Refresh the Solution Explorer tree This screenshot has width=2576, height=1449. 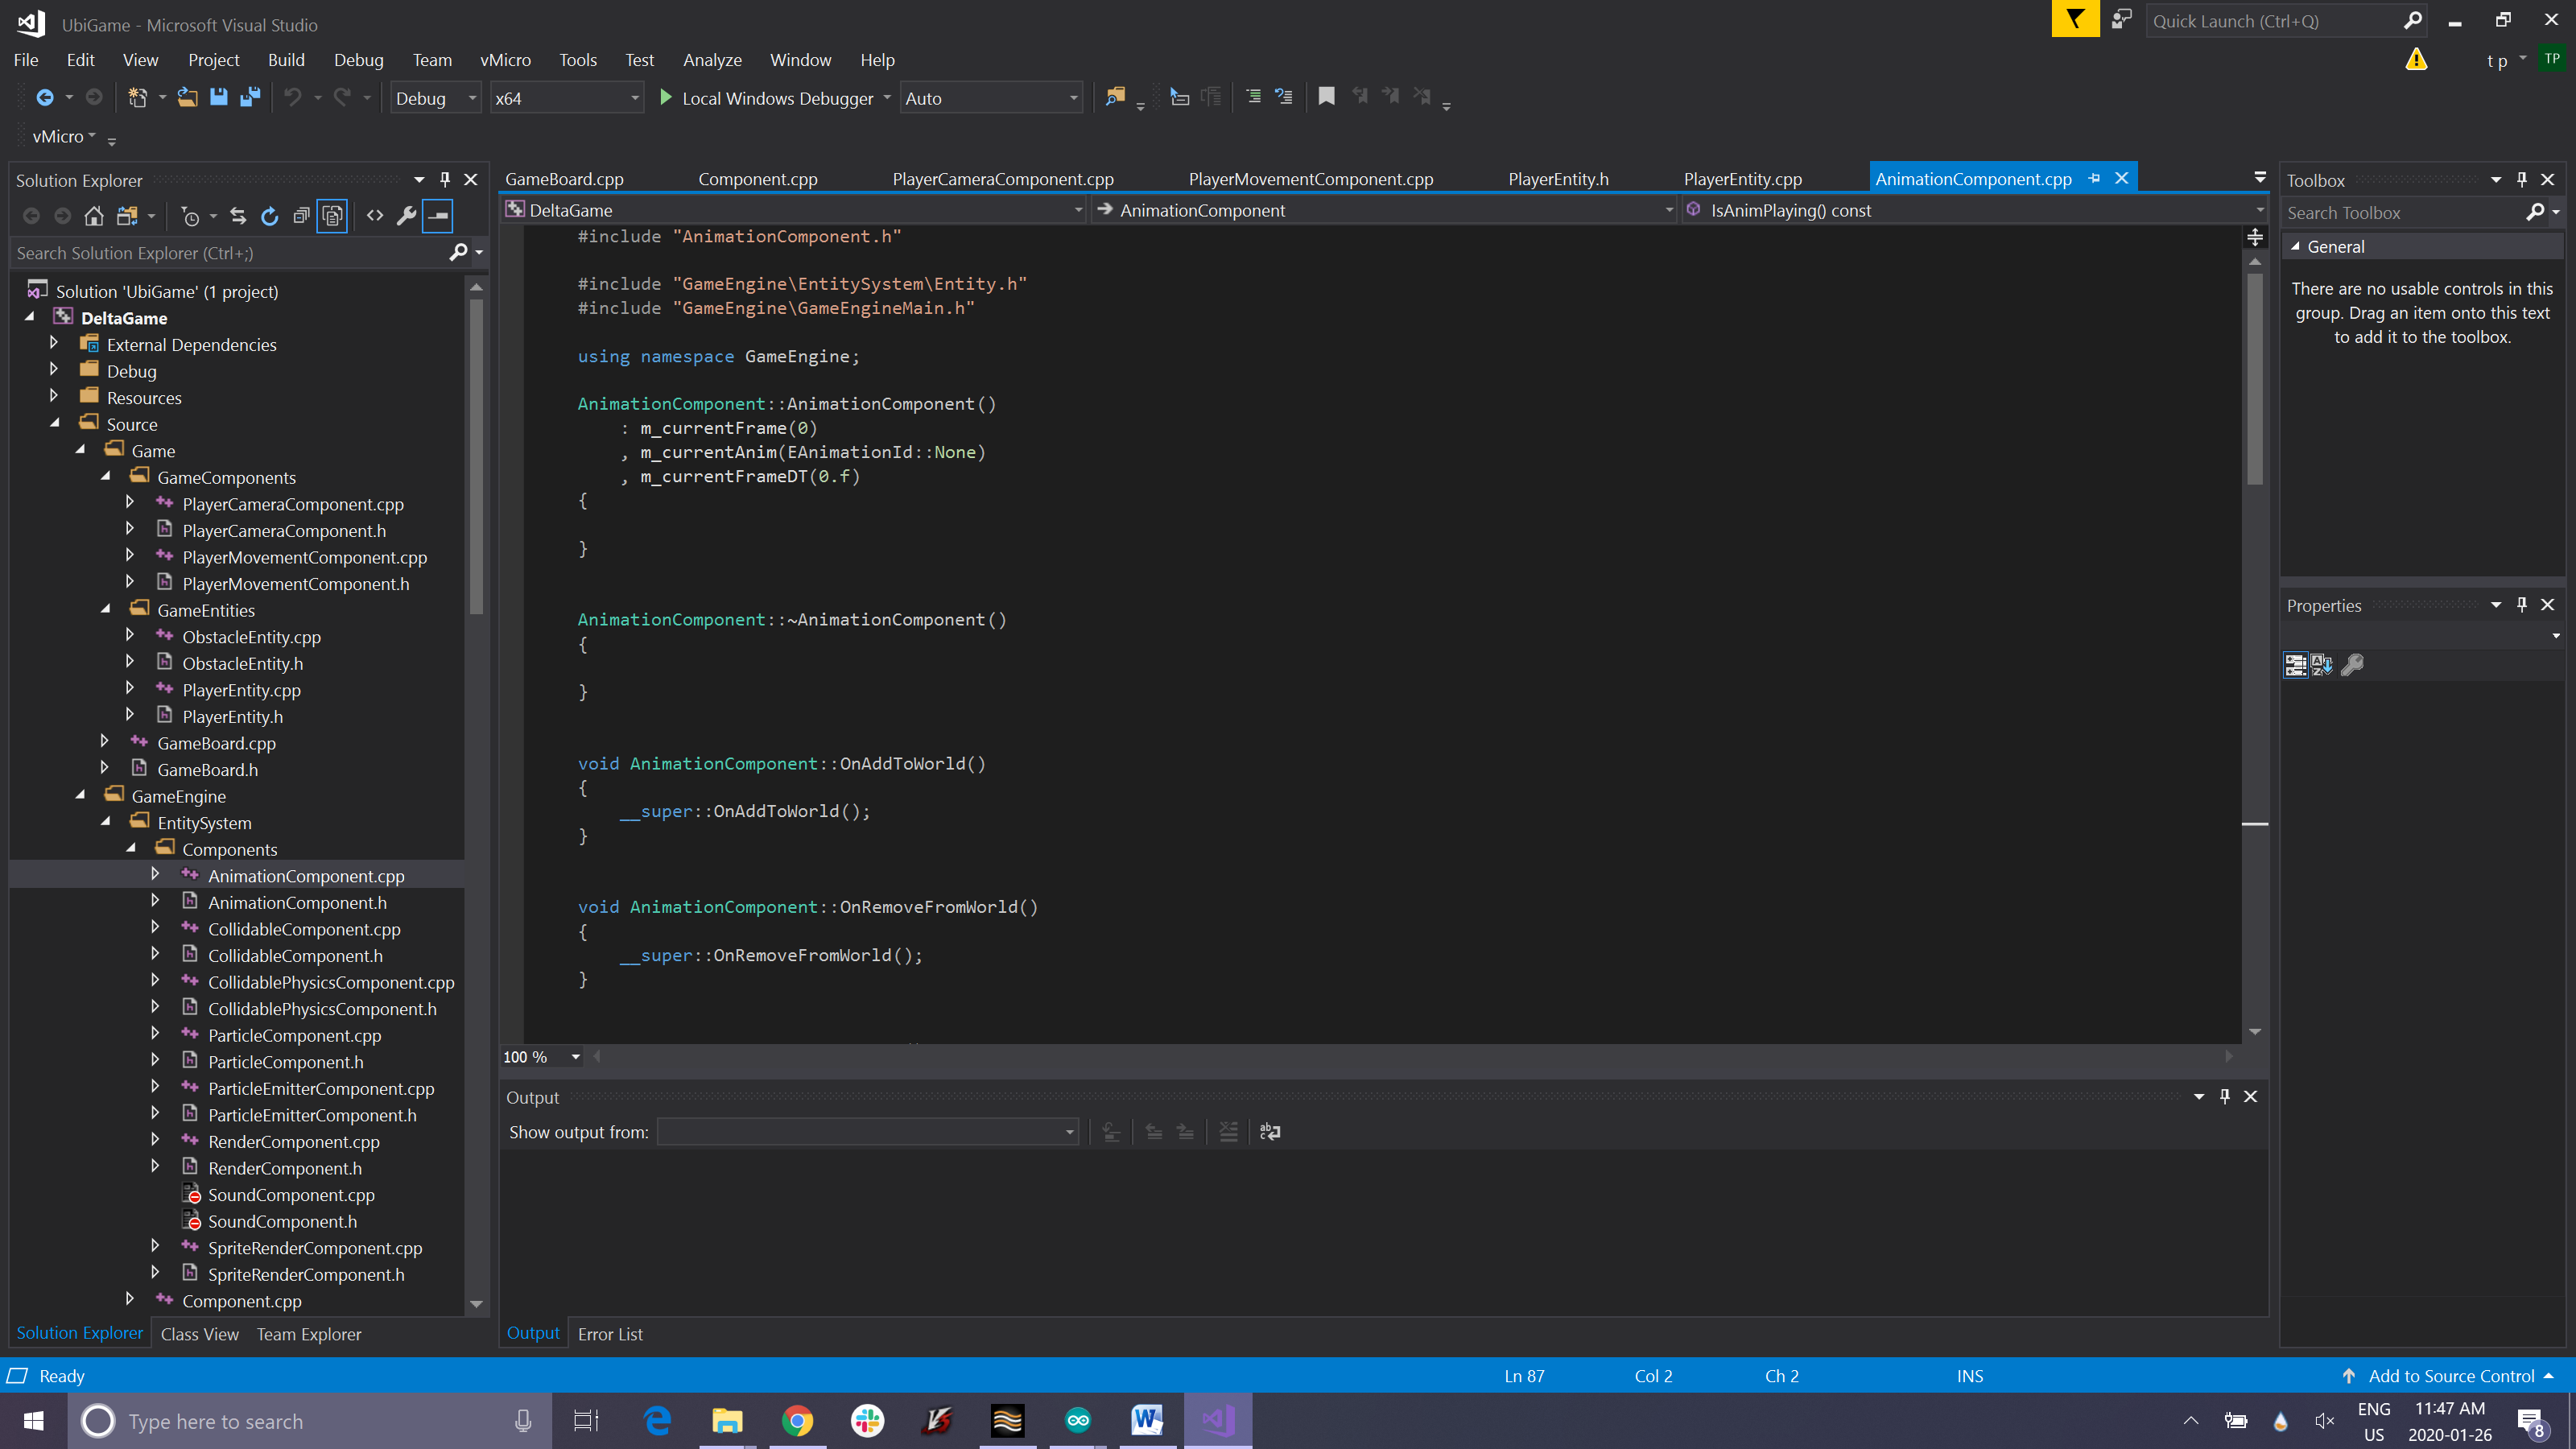point(269,216)
